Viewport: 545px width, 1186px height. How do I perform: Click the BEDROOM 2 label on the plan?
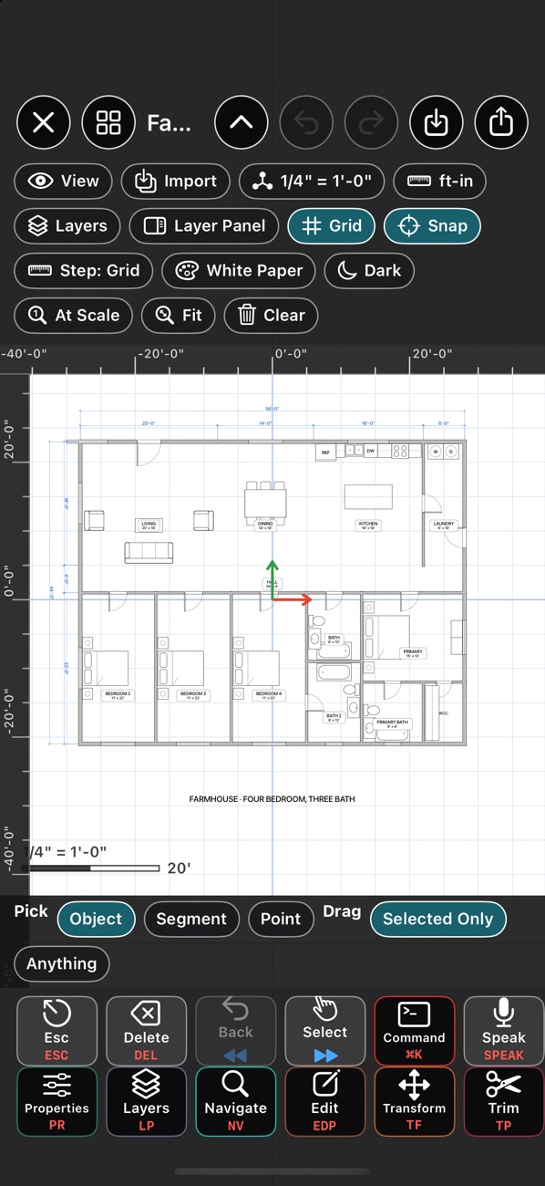[x=118, y=695]
